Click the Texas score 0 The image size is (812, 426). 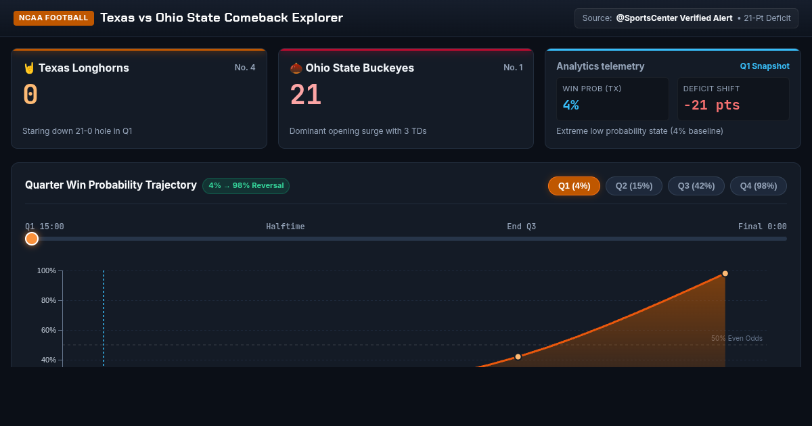tap(30, 95)
